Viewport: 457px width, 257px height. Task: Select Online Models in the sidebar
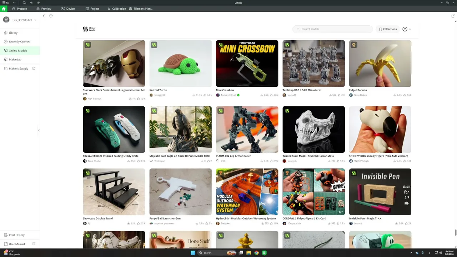pos(20,51)
